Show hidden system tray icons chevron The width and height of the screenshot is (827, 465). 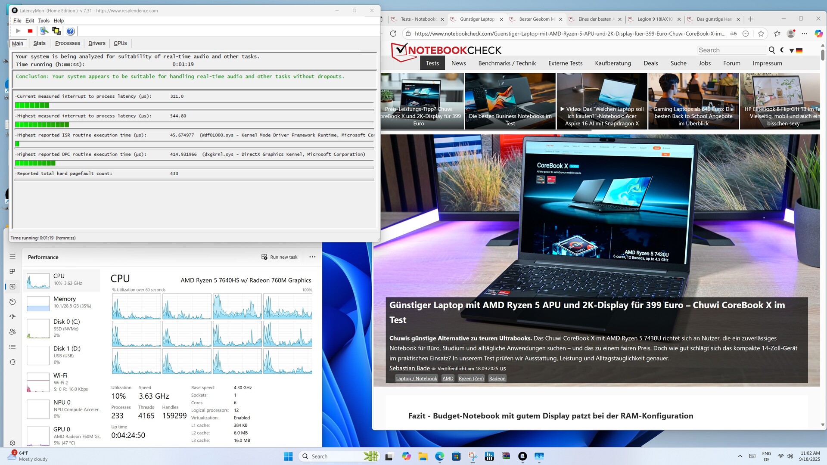coord(740,456)
